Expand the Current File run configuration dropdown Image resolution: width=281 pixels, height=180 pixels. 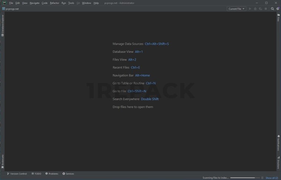coord(237,9)
